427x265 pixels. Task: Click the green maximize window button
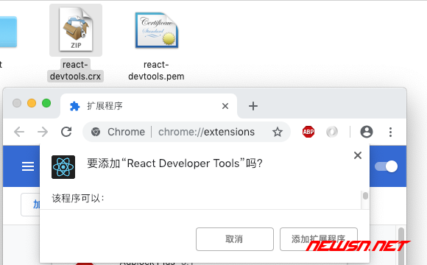[x=46, y=103]
